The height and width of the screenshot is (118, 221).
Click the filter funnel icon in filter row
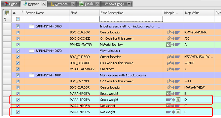click(5, 19)
